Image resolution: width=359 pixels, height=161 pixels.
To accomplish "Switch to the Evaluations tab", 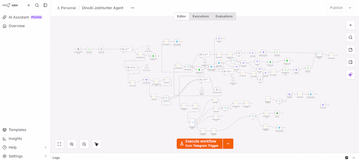I will 224,16.
